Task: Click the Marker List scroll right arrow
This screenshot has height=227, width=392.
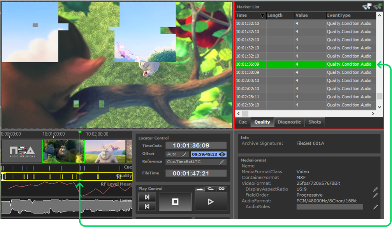Action: coord(373,113)
